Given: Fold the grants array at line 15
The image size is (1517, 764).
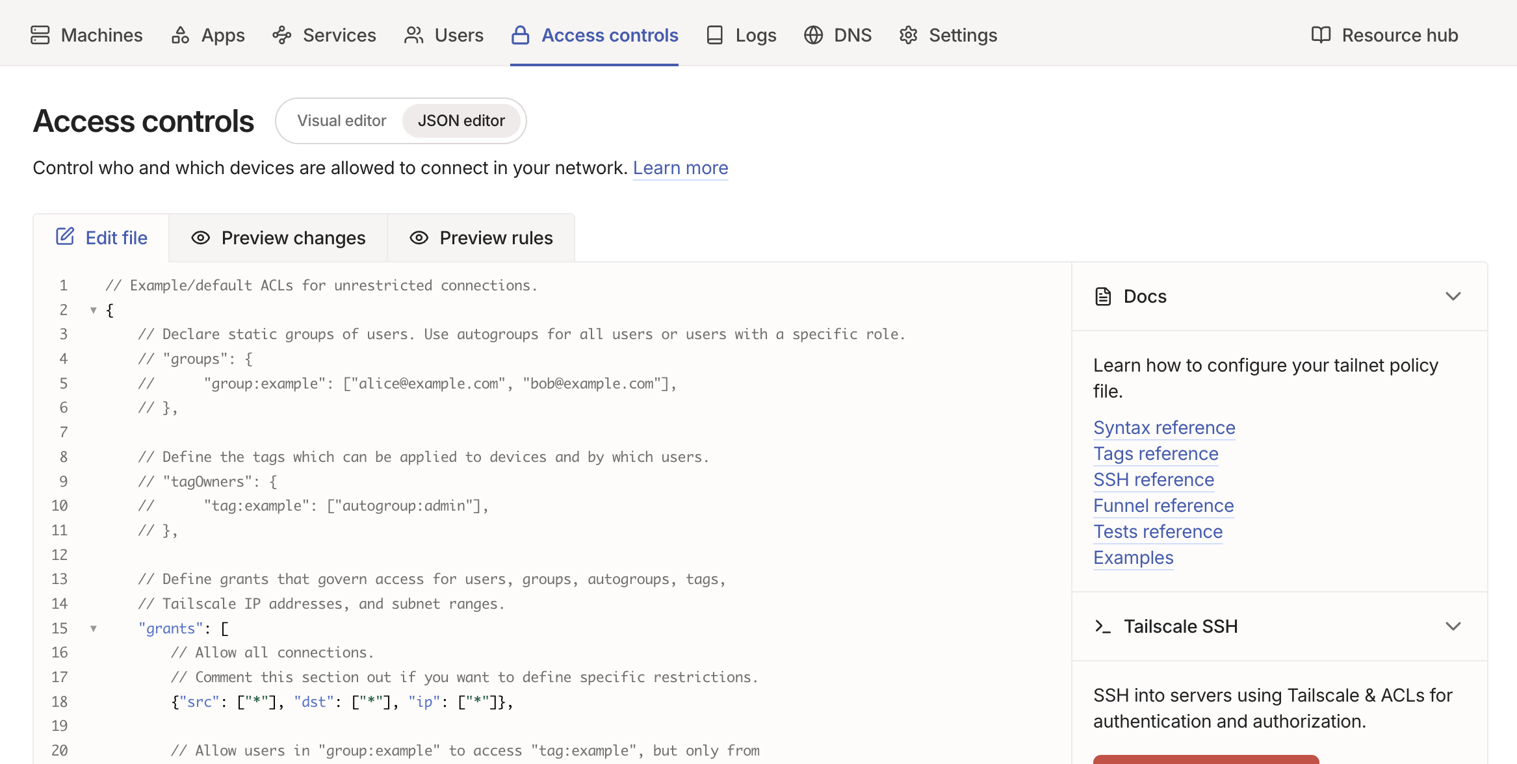Looking at the screenshot, I should click(x=94, y=629).
